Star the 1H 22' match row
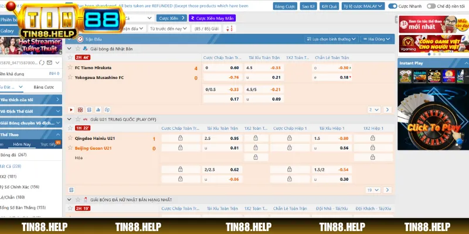 pos(70,128)
